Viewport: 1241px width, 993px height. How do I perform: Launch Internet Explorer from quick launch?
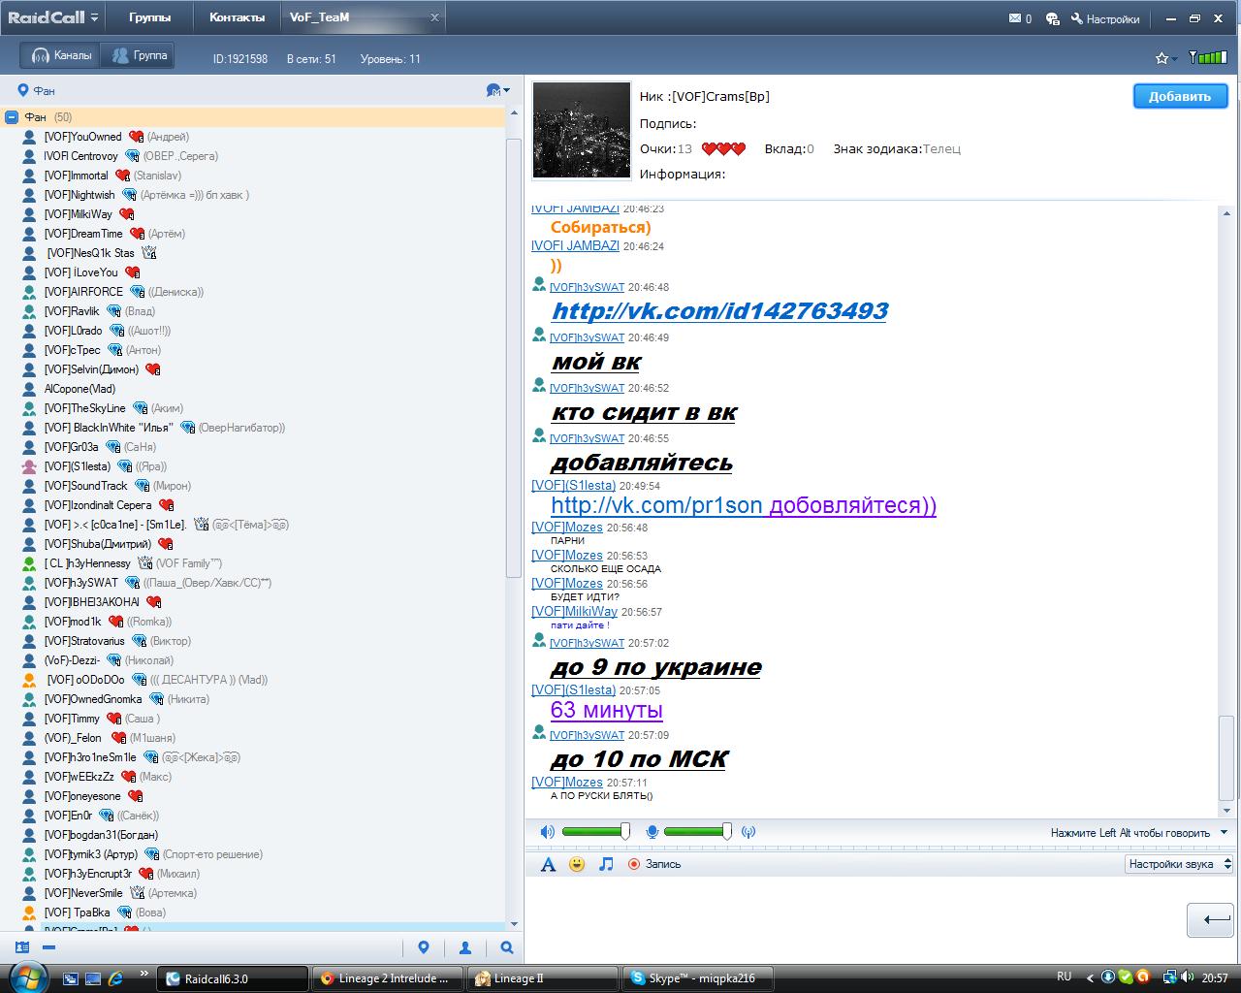point(115,978)
